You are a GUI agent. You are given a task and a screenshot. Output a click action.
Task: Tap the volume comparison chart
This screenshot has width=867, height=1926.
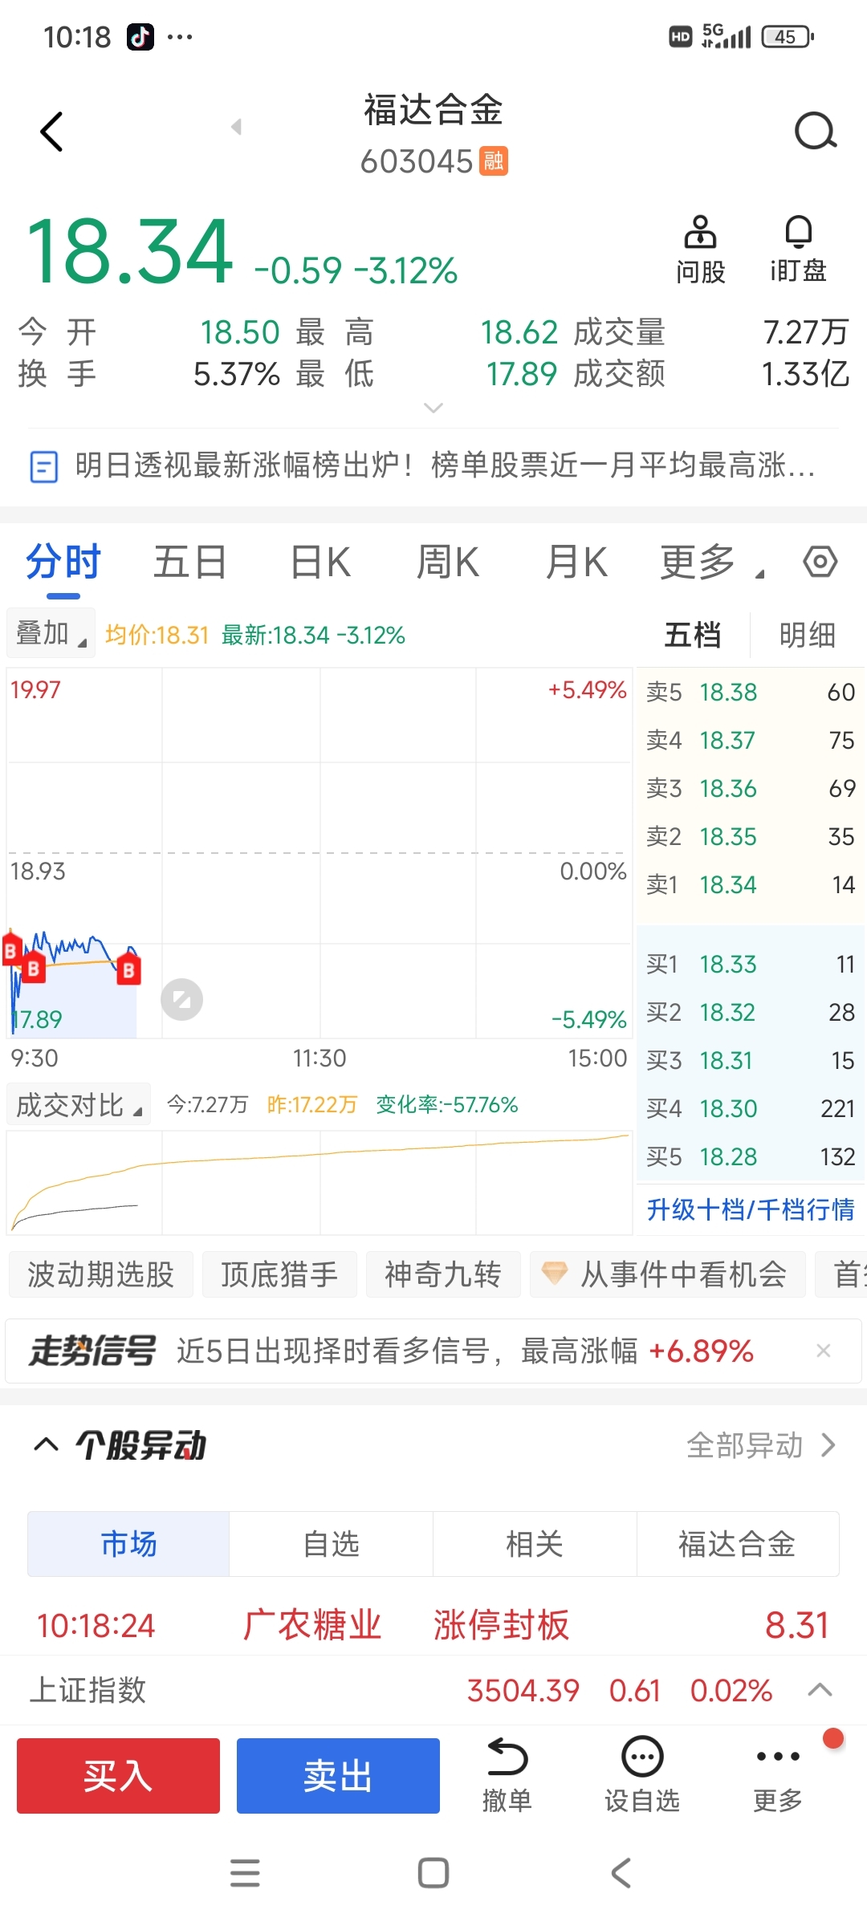coord(320,1182)
